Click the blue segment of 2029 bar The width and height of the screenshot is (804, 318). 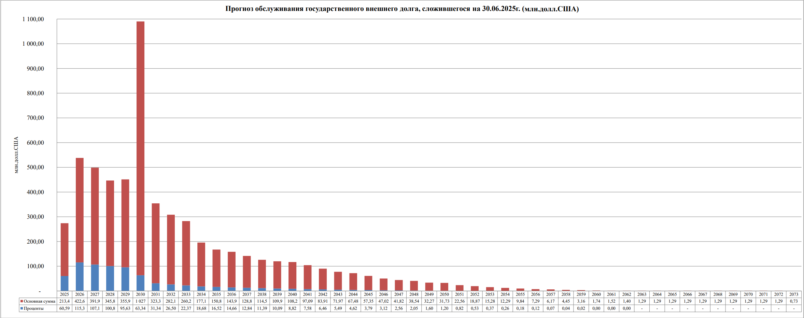125,279
